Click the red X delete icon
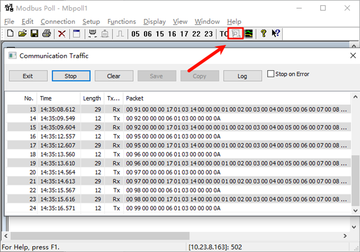The width and height of the screenshot is (360, 252). coord(62,34)
